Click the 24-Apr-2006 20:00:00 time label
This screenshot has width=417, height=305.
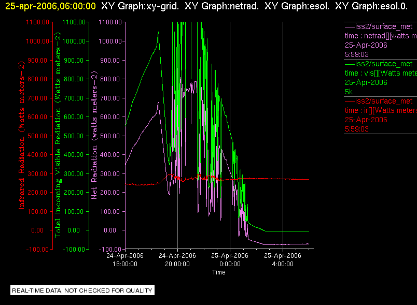pos(177,260)
